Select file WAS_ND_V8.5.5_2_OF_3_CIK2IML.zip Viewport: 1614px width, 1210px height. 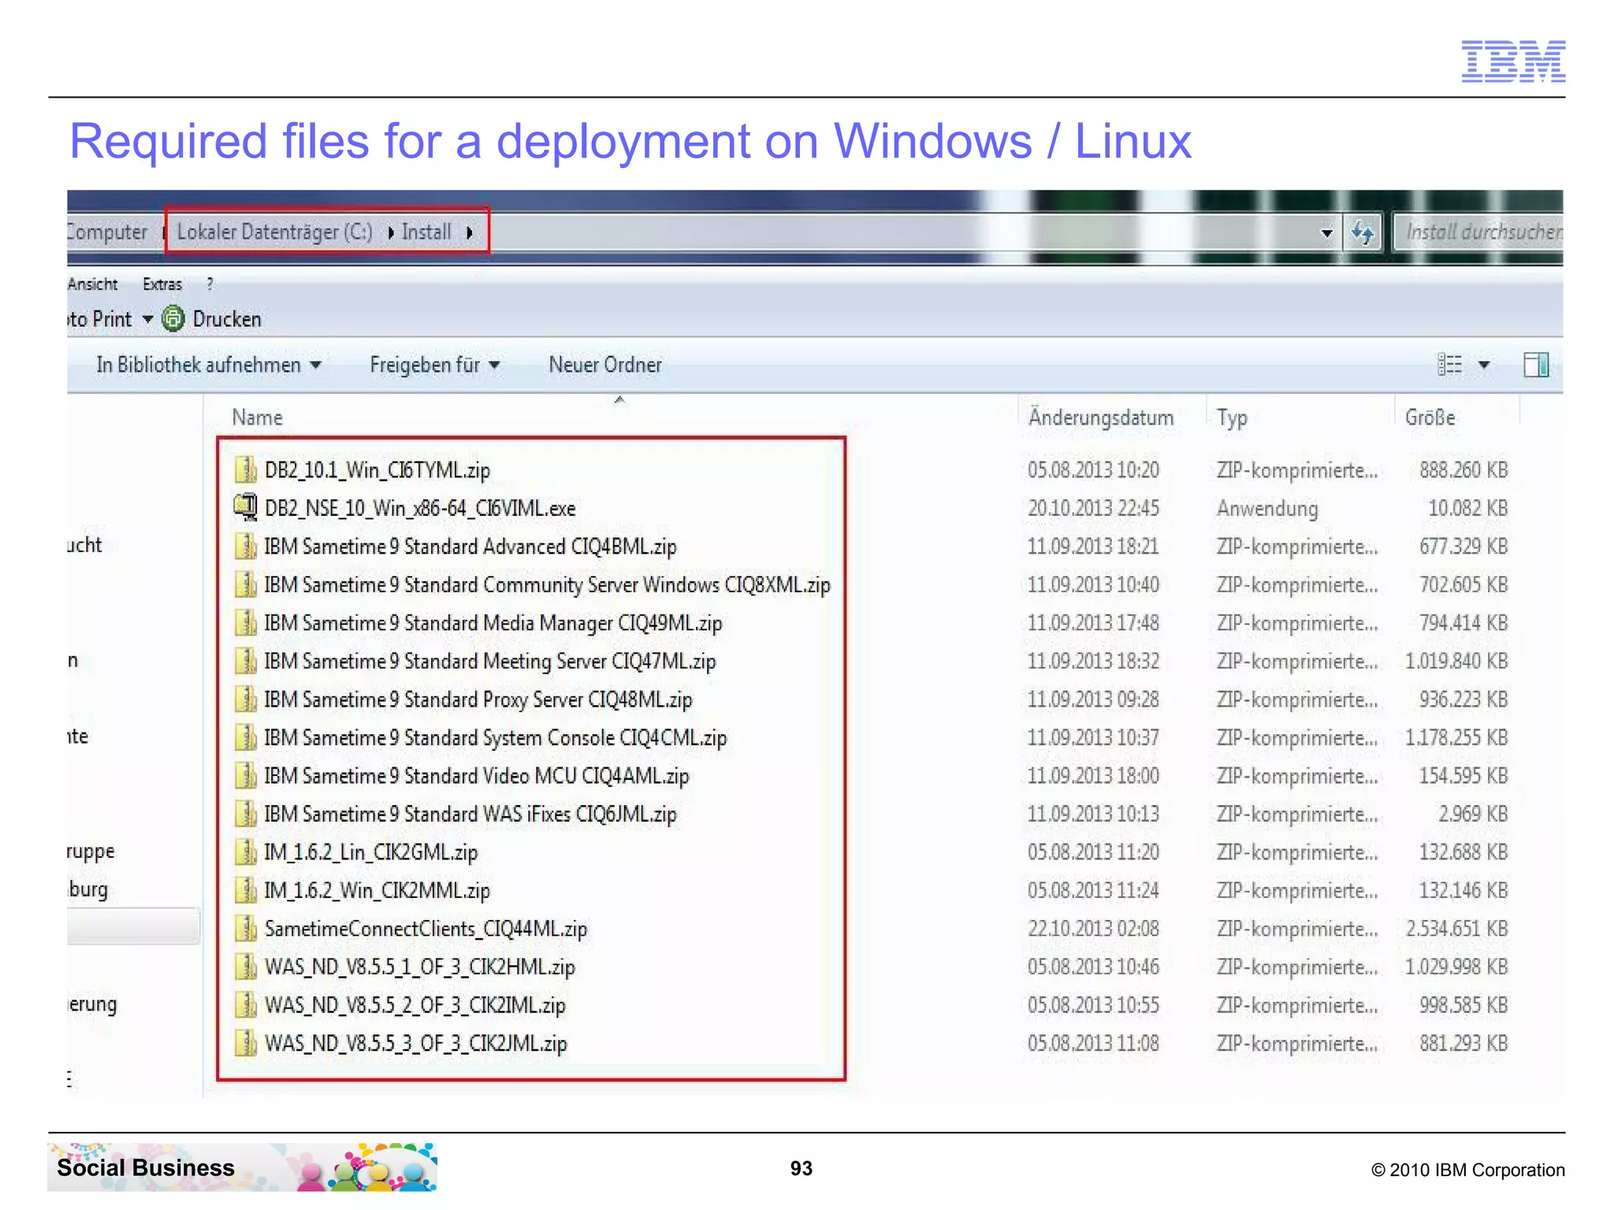(x=415, y=1005)
